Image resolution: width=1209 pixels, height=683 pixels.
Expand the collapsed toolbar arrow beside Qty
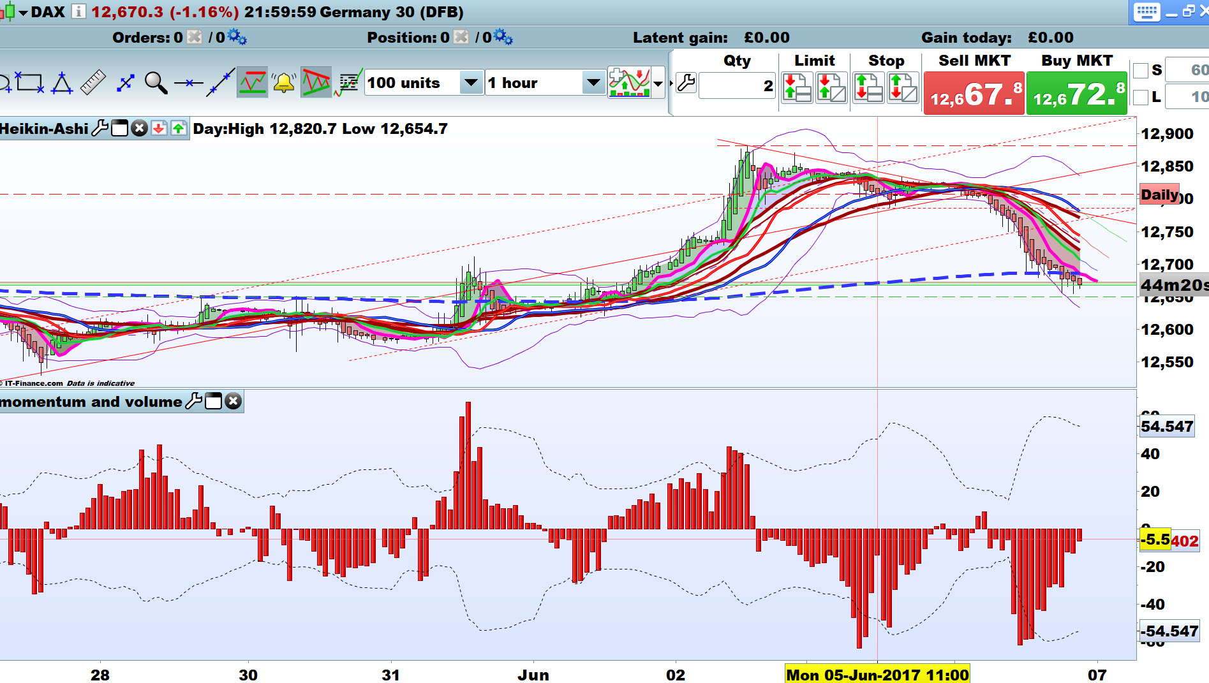click(671, 83)
